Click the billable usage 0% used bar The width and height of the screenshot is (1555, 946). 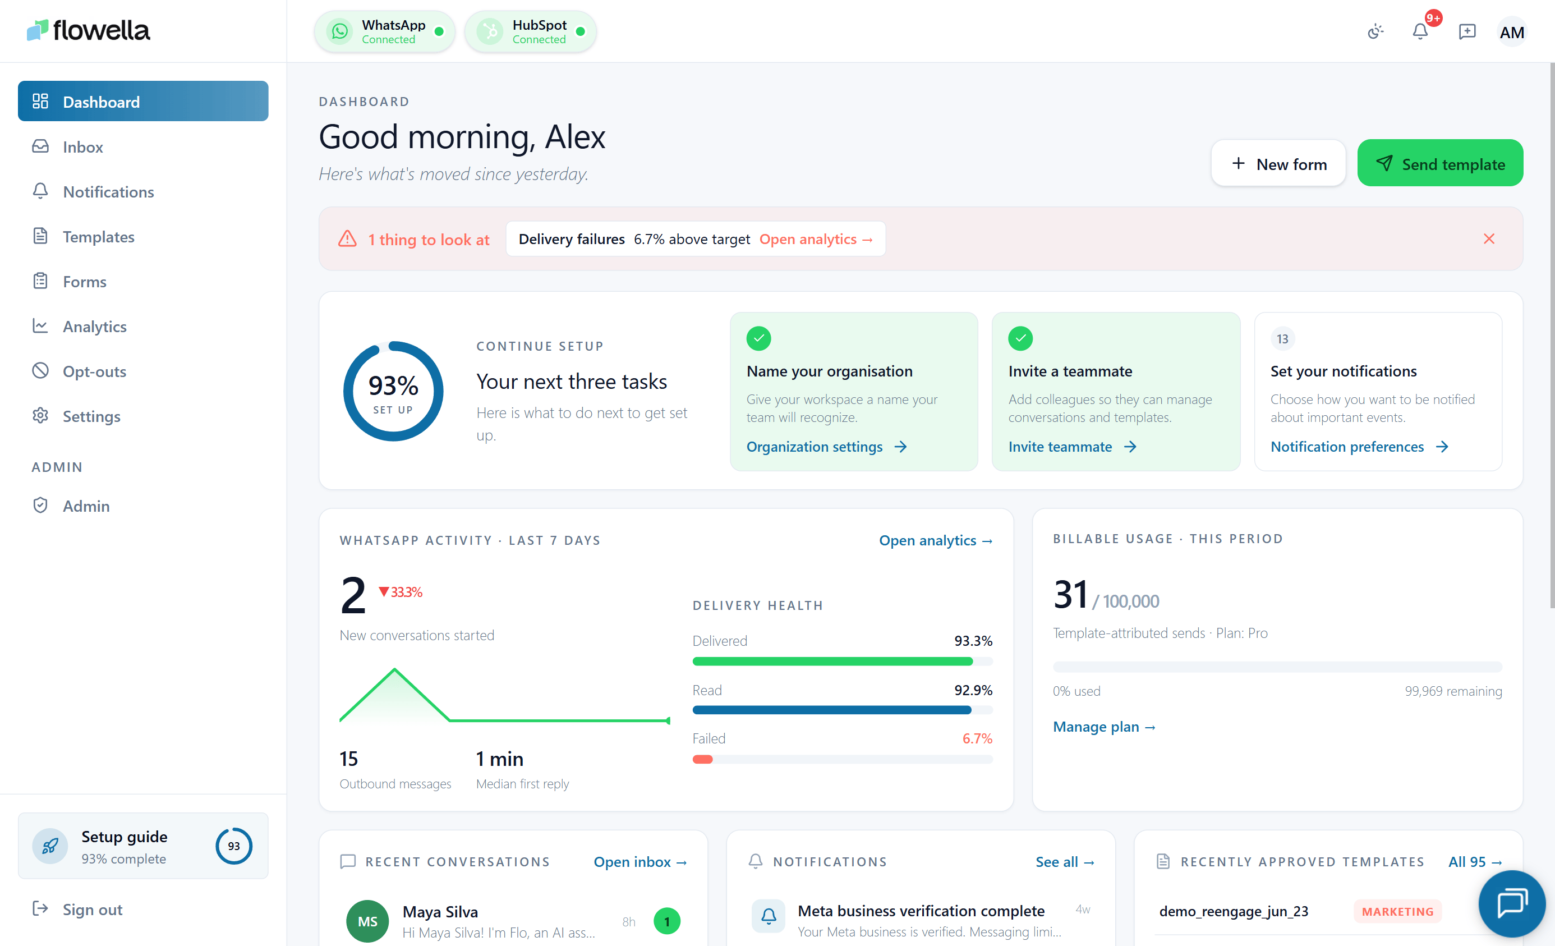coord(1277,667)
